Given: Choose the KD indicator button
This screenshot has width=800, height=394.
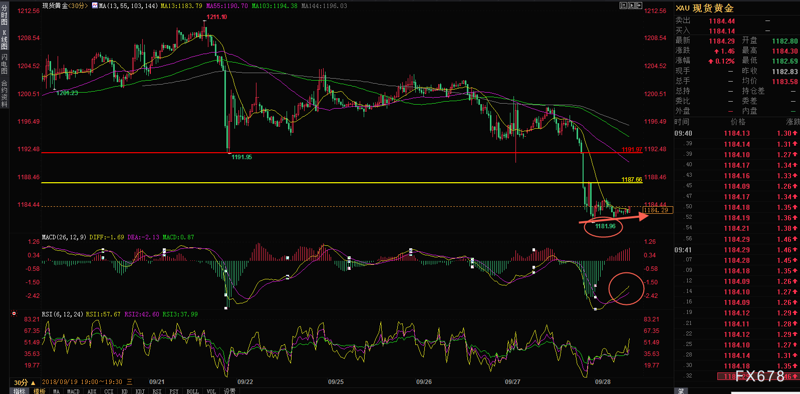Looking at the screenshot, I should 124,391.
